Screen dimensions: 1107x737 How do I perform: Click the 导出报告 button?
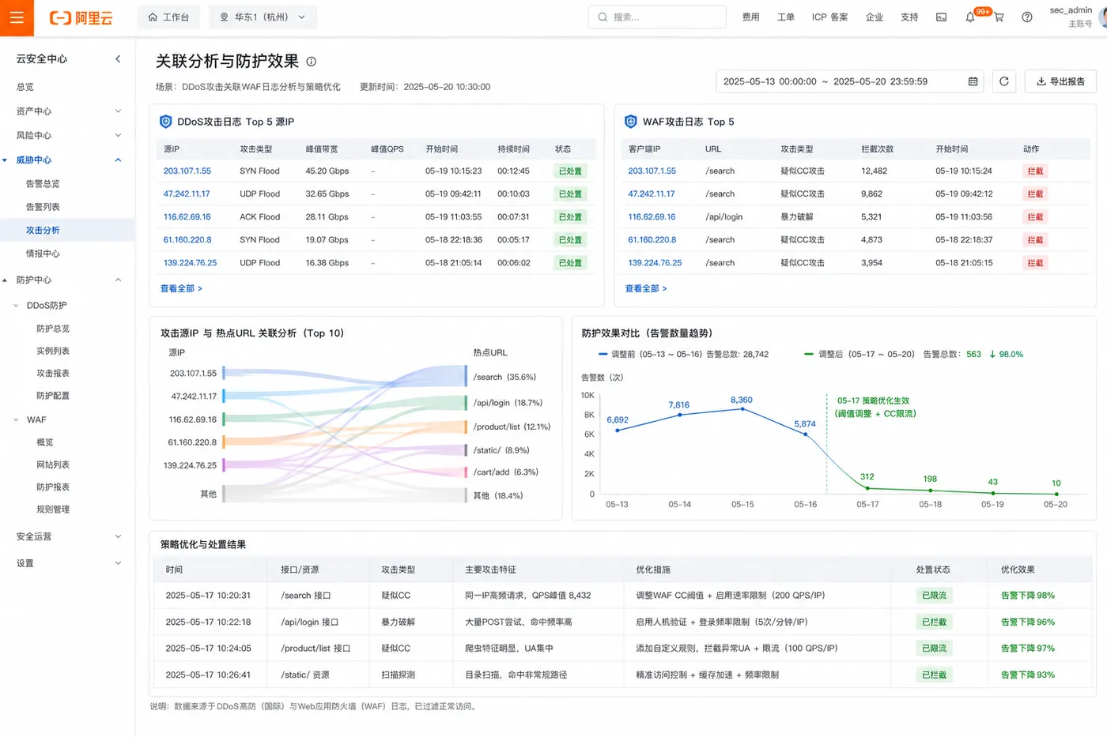(x=1060, y=81)
